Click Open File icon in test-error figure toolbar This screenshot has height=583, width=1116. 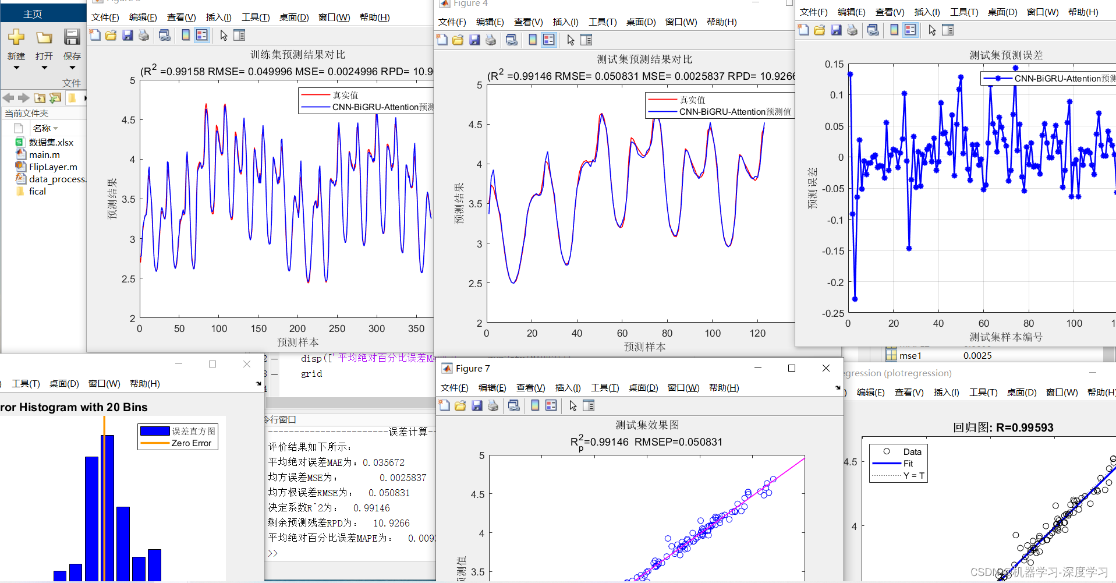click(x=819, y=30)
